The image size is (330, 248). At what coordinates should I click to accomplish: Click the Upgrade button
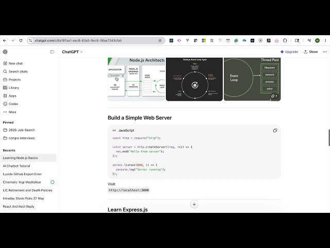pos(289,52)
